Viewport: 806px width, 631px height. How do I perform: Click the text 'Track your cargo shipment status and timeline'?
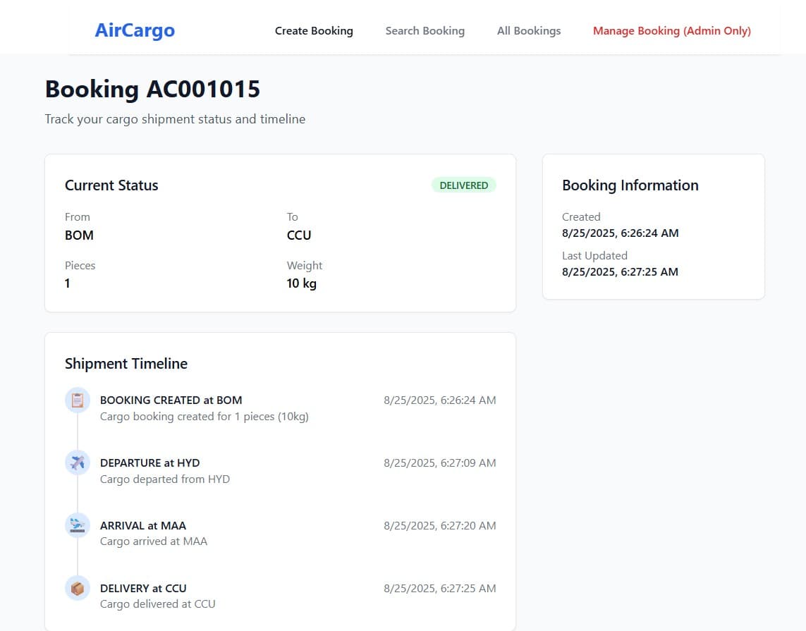coord(176,119)
